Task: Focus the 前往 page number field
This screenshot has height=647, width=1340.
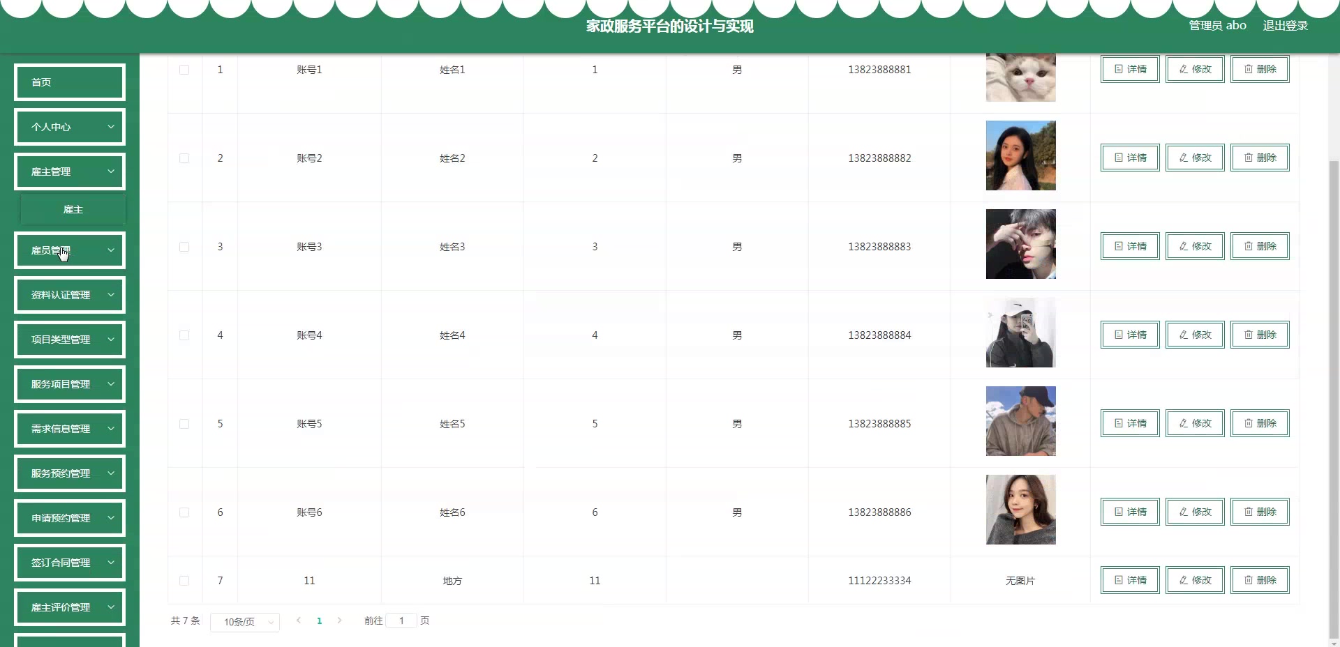Action: click(x=401, y=621)
